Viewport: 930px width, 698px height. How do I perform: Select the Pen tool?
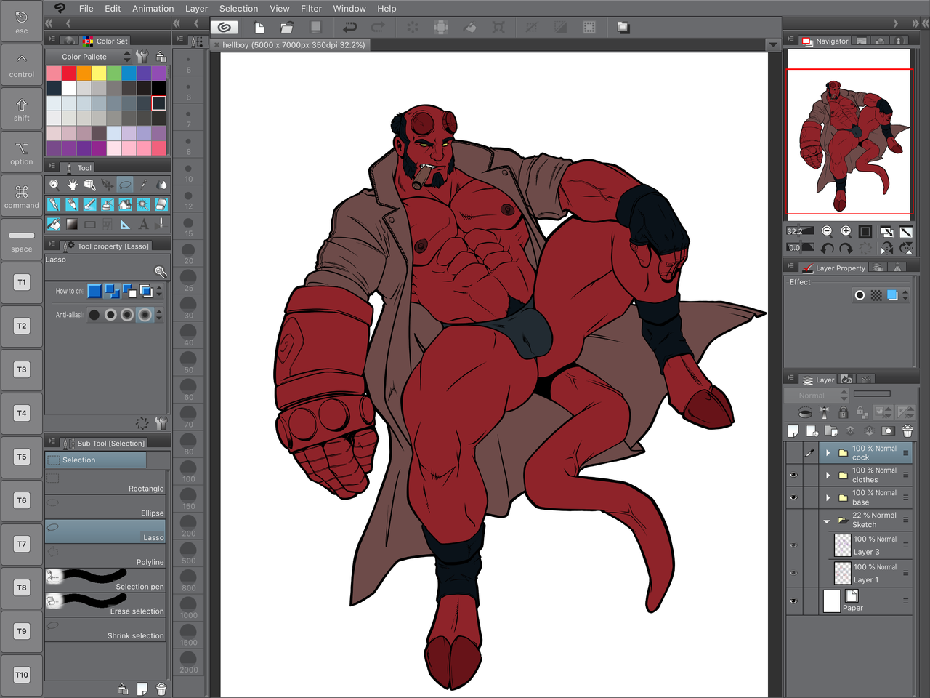[x=54, y=204]
